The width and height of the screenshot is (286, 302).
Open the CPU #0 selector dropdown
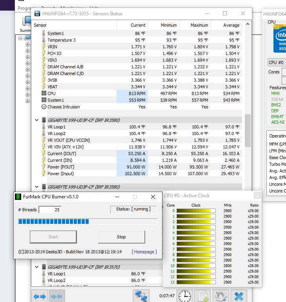tap(277, 62)
